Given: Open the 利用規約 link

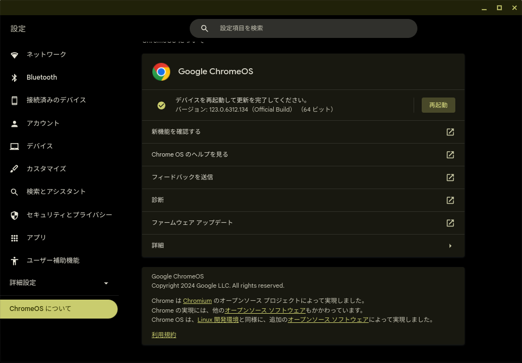Looking at the screenshot, I should pos(164,335).
